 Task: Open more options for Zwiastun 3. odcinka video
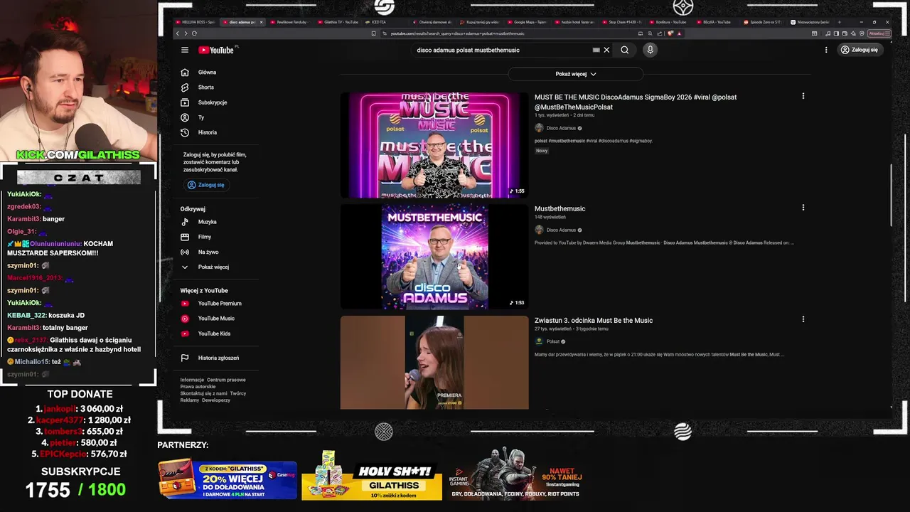tap(803, 319)
